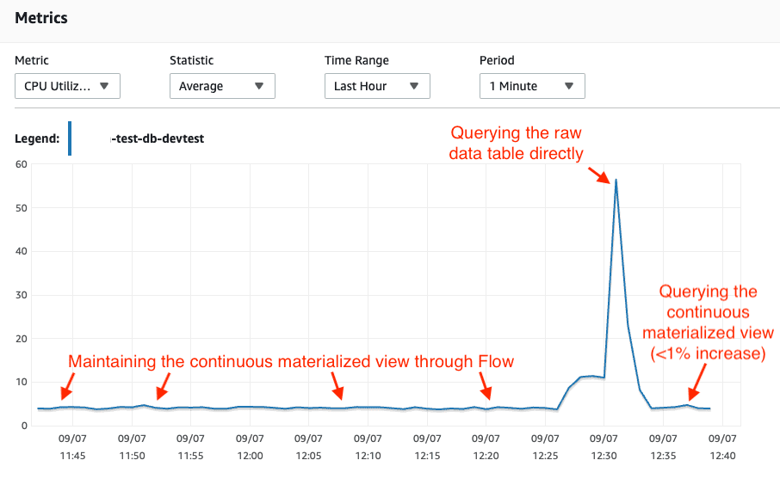The width and height of the screenshot is (780, 491).
Task: Click the Metrics panel heading
Action: click(41, 18)
